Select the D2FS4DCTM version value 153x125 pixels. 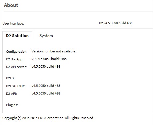point(46,86)
